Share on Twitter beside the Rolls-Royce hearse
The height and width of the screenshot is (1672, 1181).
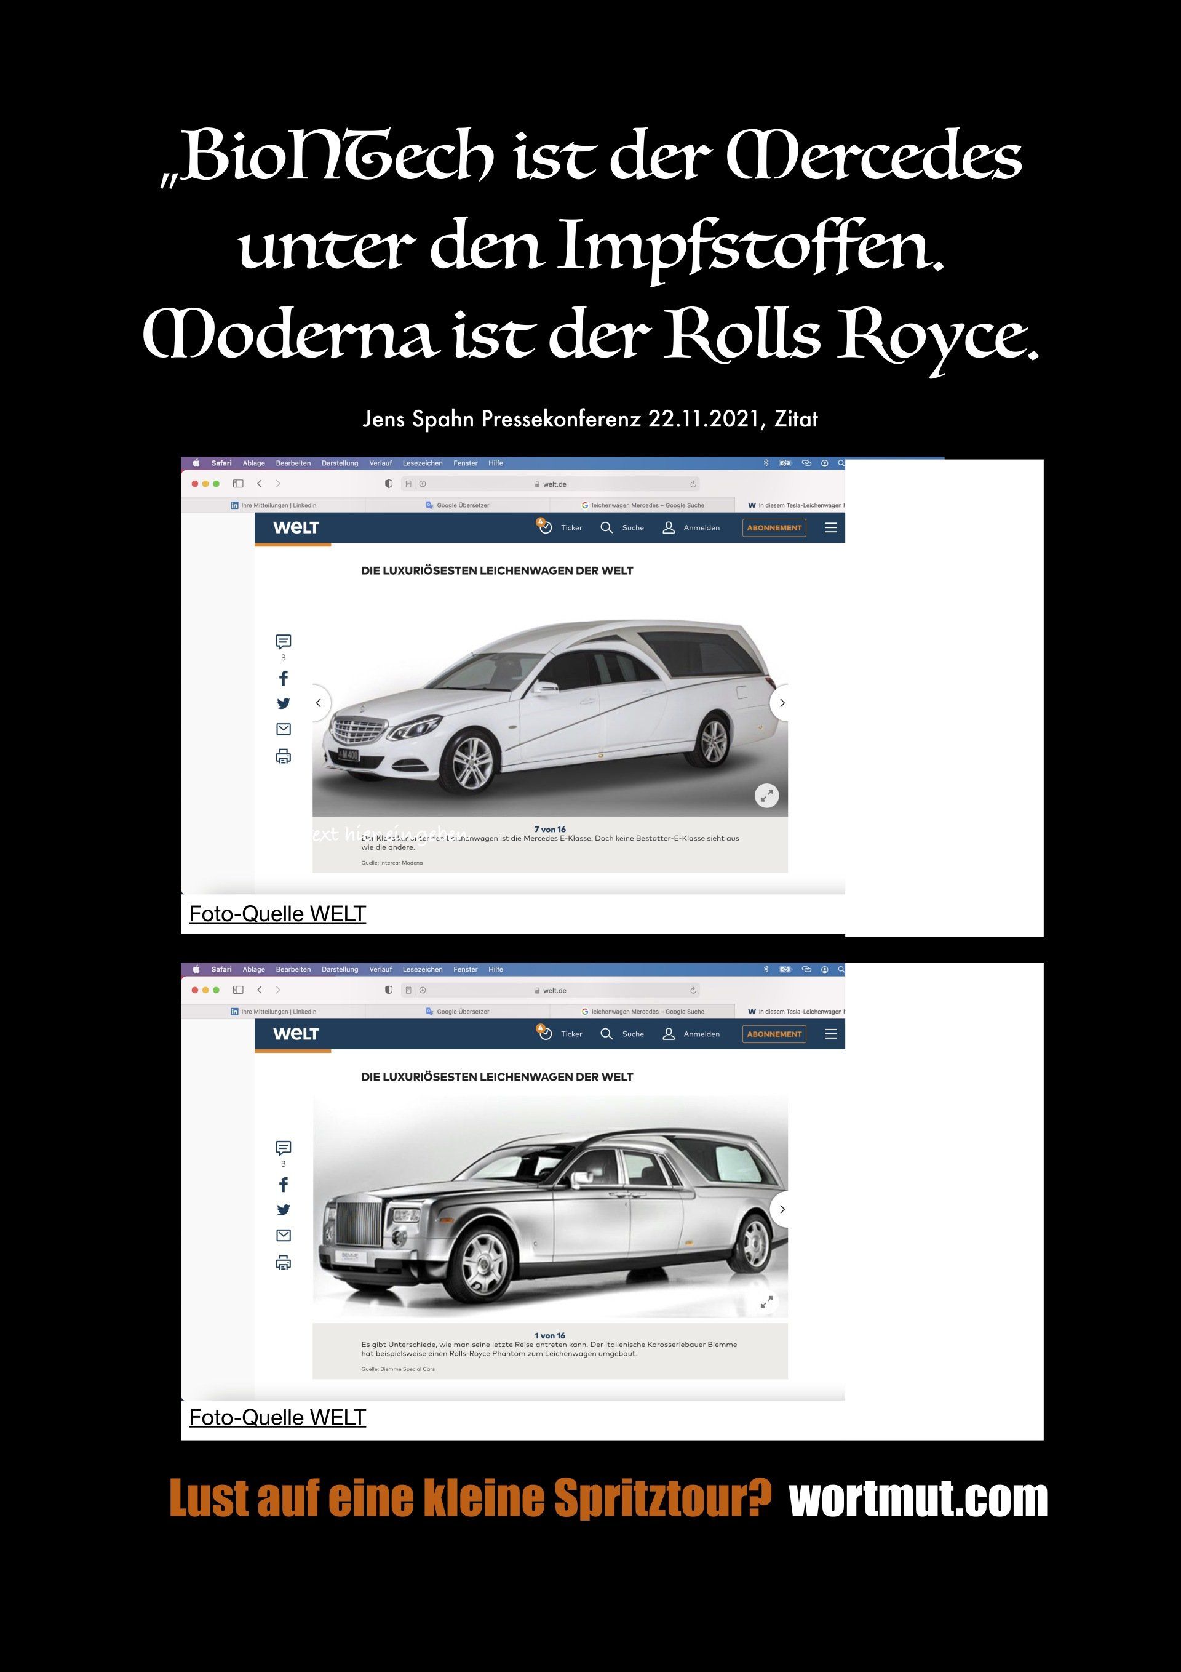pyautogui.click(x=283, y=1209)
